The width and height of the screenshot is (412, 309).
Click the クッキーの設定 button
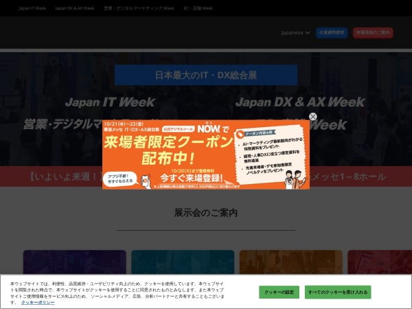279,292
